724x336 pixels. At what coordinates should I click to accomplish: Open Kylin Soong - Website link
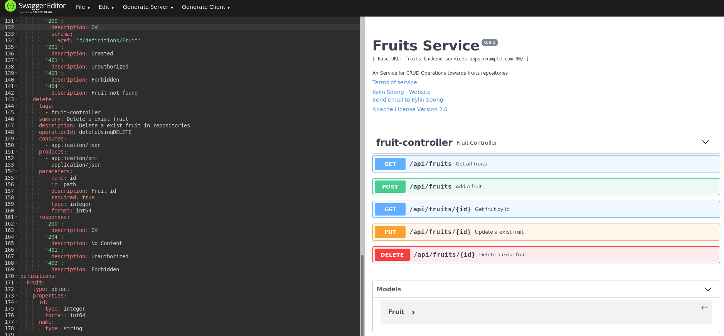(401, 92)
